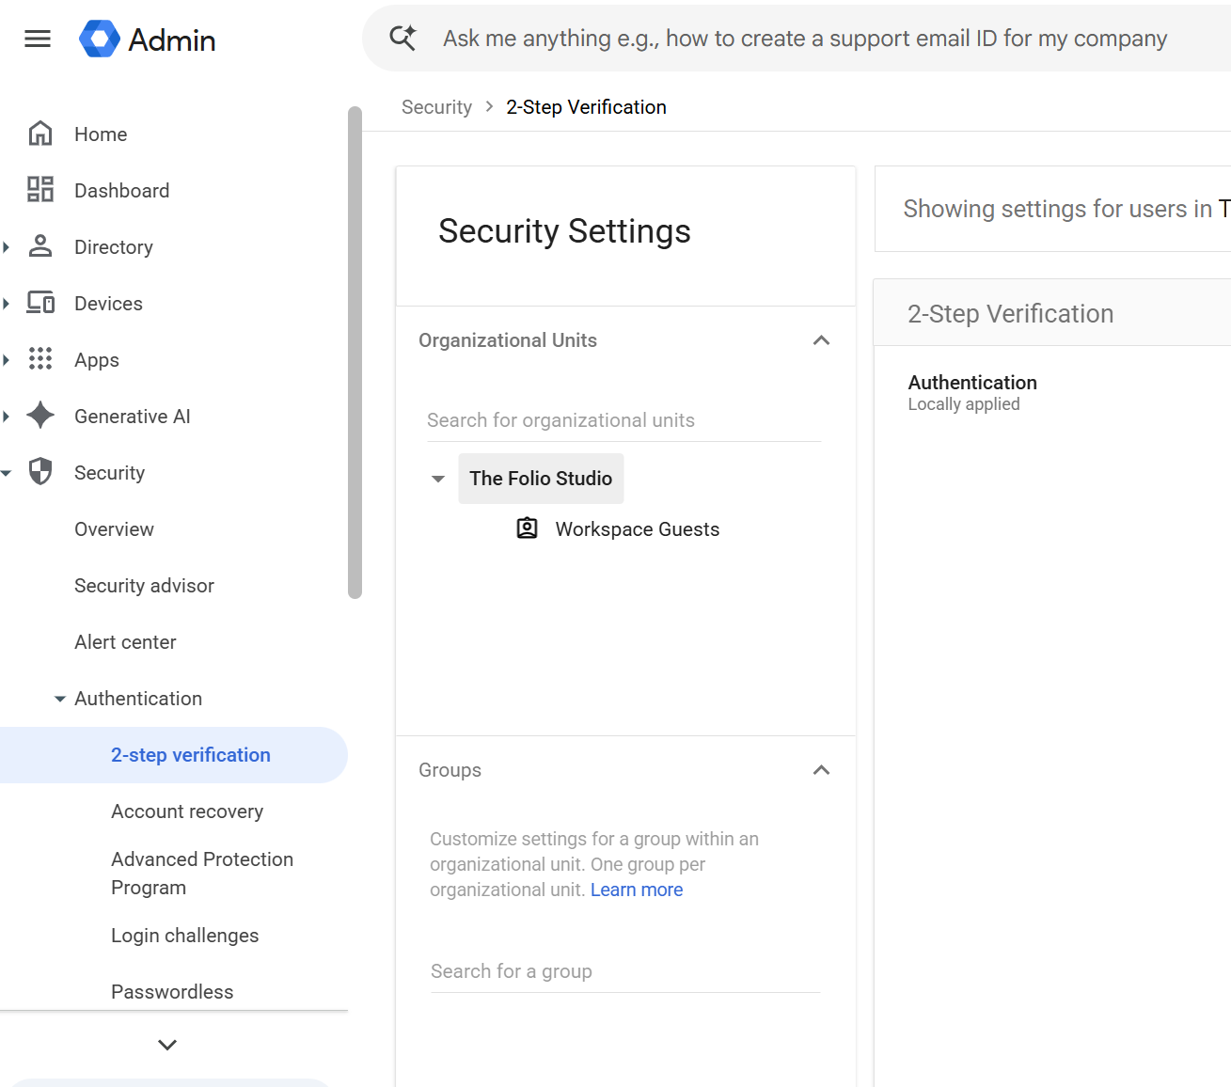
Task: Click the Search for a group field
Action: [x=625, y=971]
